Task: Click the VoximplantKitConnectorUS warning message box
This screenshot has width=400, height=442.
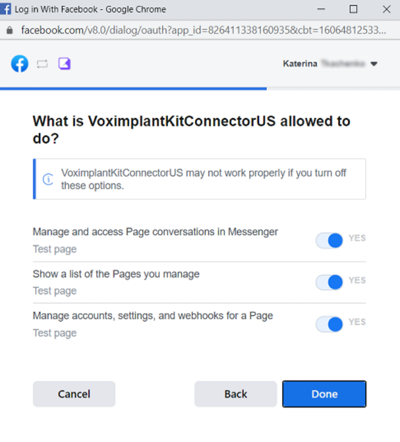Action: tap(199, 179)
